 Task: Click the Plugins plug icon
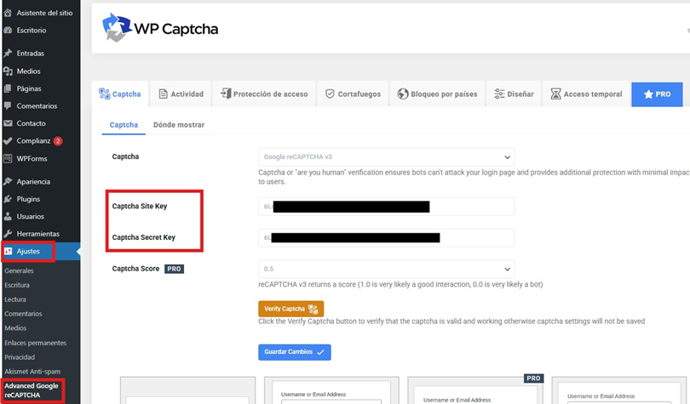(x=8, y=199)
